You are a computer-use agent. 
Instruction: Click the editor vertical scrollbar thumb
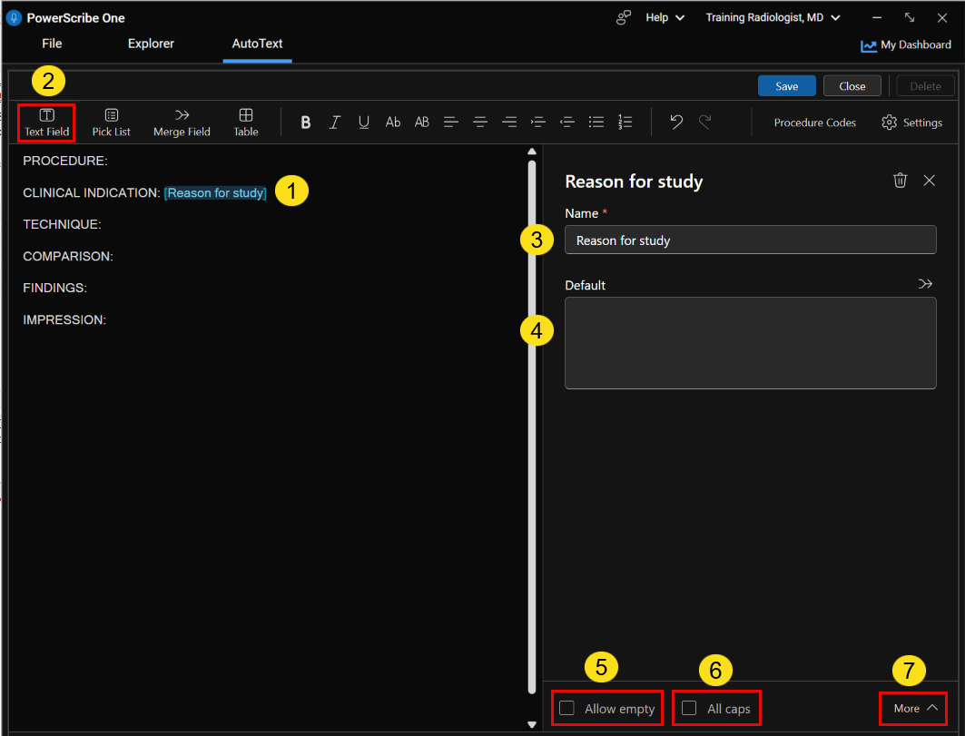pyautogui.click(x=532, y=427)
